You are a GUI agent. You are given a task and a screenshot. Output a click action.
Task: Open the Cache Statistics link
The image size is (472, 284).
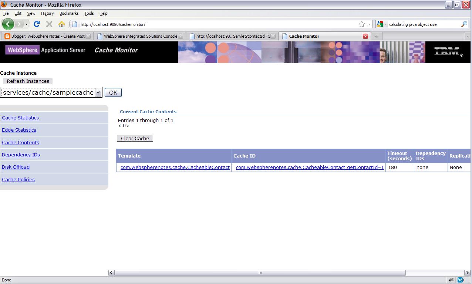coord(20,118)
